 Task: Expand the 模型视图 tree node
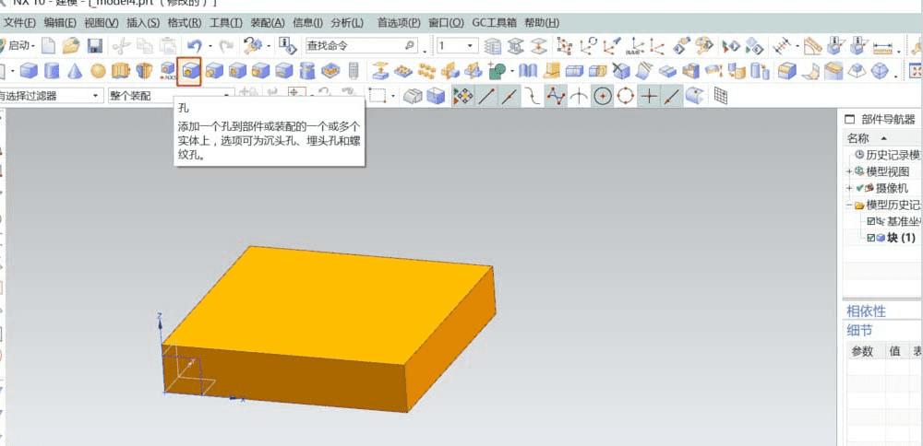[x=849, y=171]
